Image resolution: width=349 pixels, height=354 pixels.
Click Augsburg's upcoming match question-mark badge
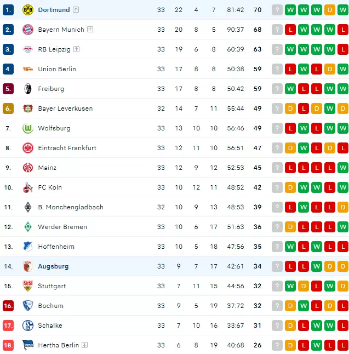click(277, 266)
